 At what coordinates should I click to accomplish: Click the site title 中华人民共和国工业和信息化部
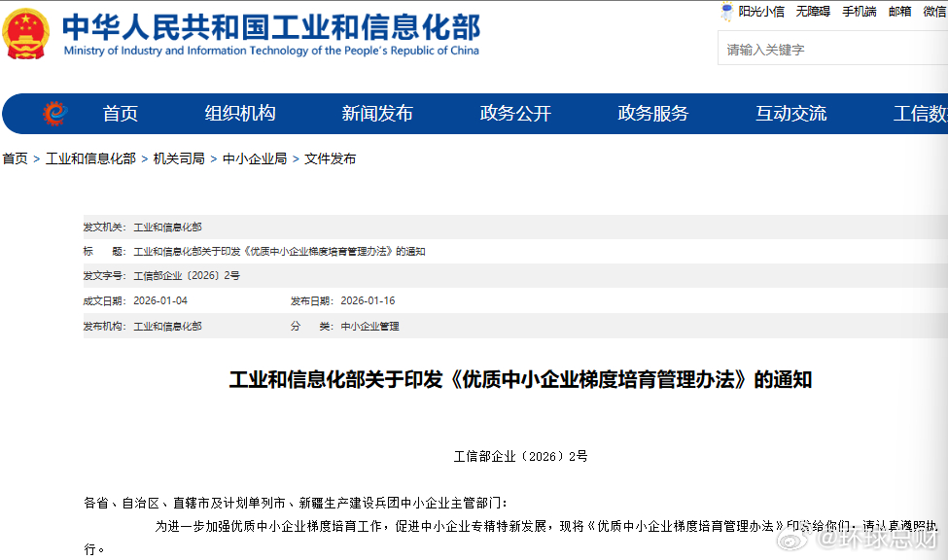(x=271, y=26)
